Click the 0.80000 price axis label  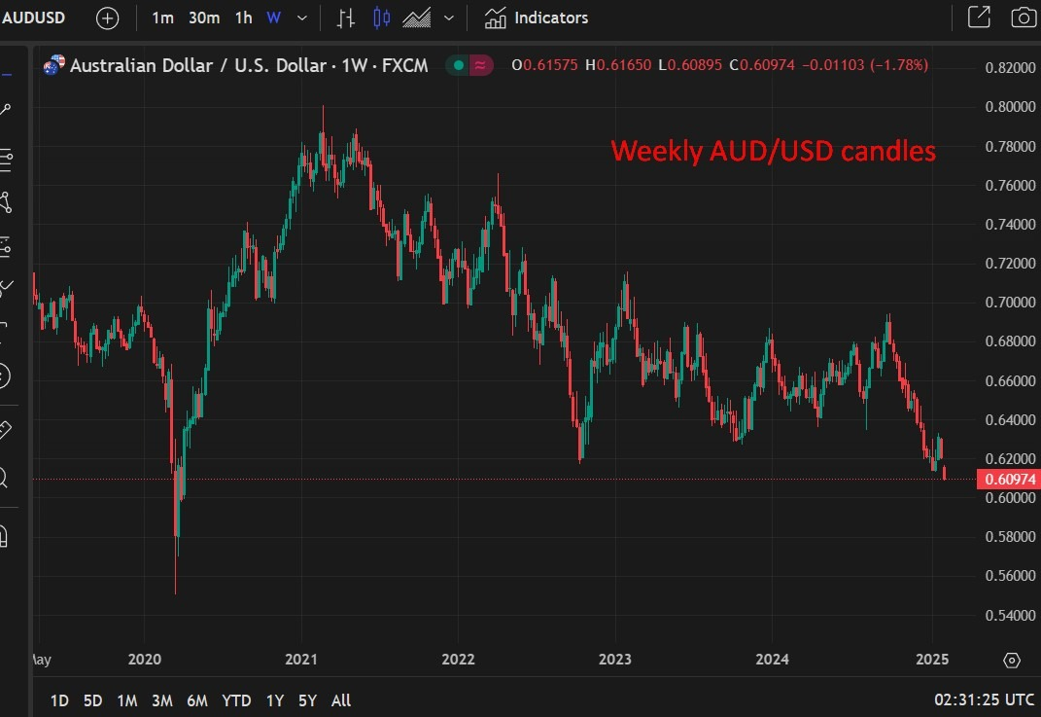(x=1010, y=106)
